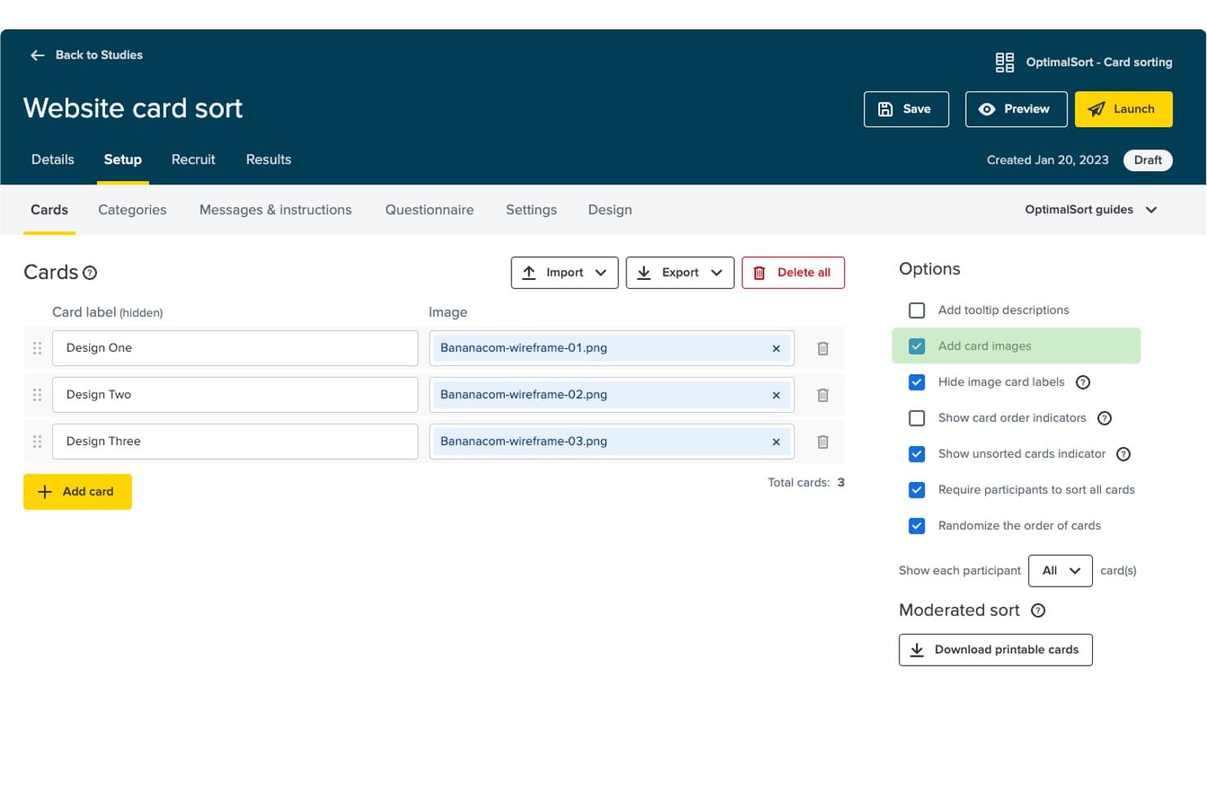This screenshot has width=1207, height=805.
Task: Click the Back to Studies arrow icon
Action: [38, 55]
